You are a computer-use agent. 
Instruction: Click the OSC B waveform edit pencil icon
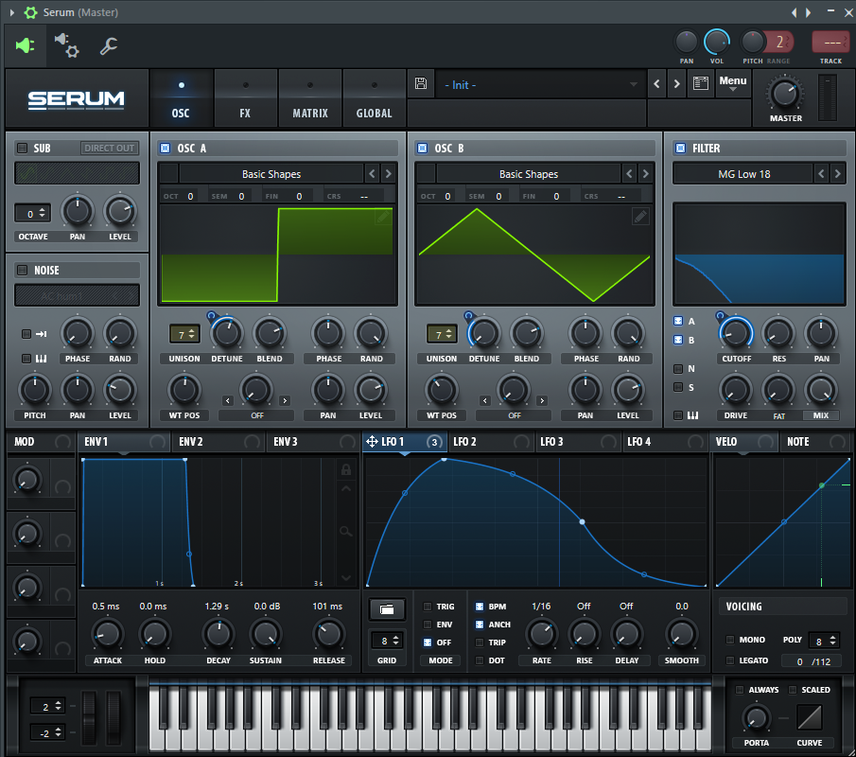(x=640, y=217)
